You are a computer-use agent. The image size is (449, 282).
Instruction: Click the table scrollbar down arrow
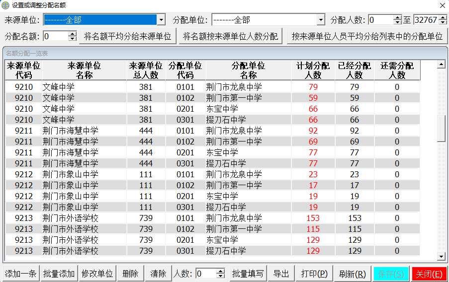[x=441, y=256]
